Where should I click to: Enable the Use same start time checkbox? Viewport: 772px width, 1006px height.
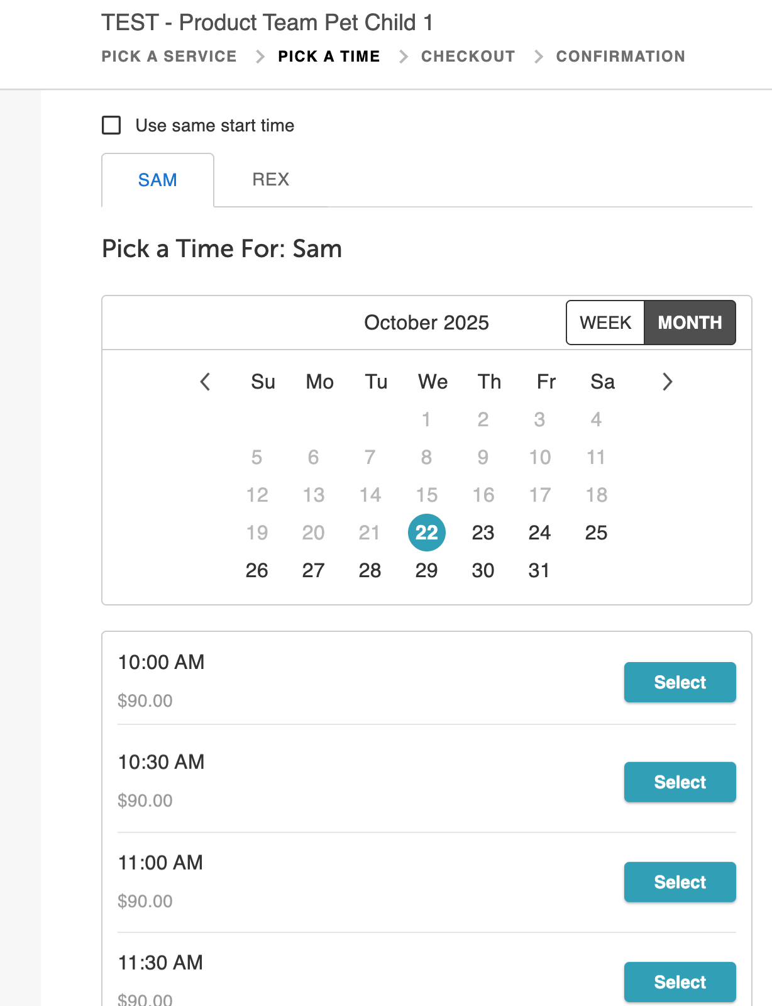[x=111, y=125]
